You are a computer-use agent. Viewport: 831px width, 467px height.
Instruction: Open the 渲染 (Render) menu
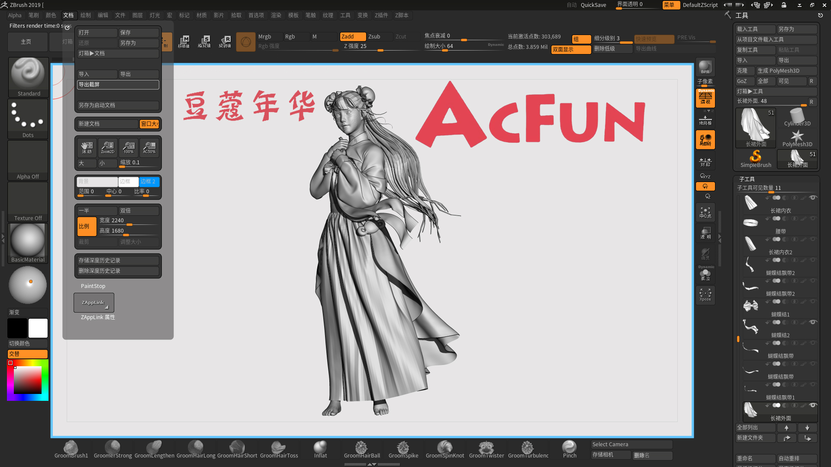[276, 16]
